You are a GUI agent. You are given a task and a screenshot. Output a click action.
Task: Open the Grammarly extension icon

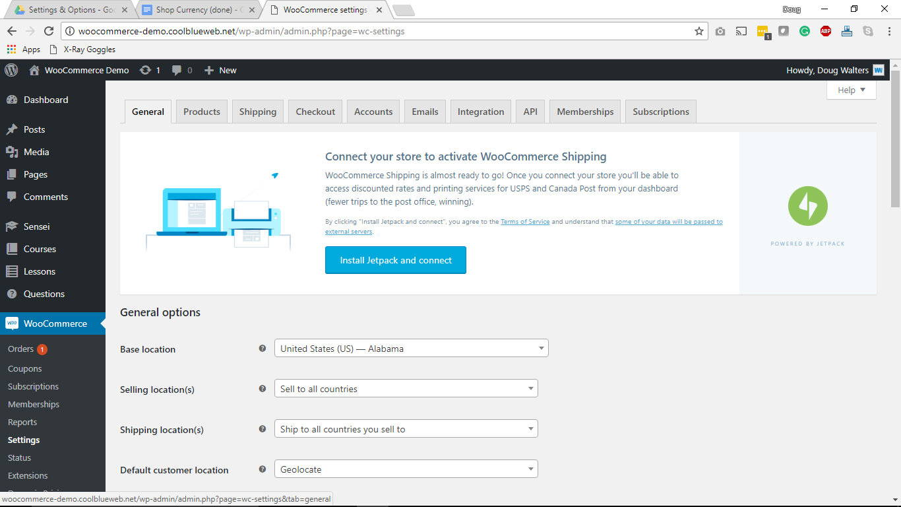pyautogui.click(x=805, y=31)
